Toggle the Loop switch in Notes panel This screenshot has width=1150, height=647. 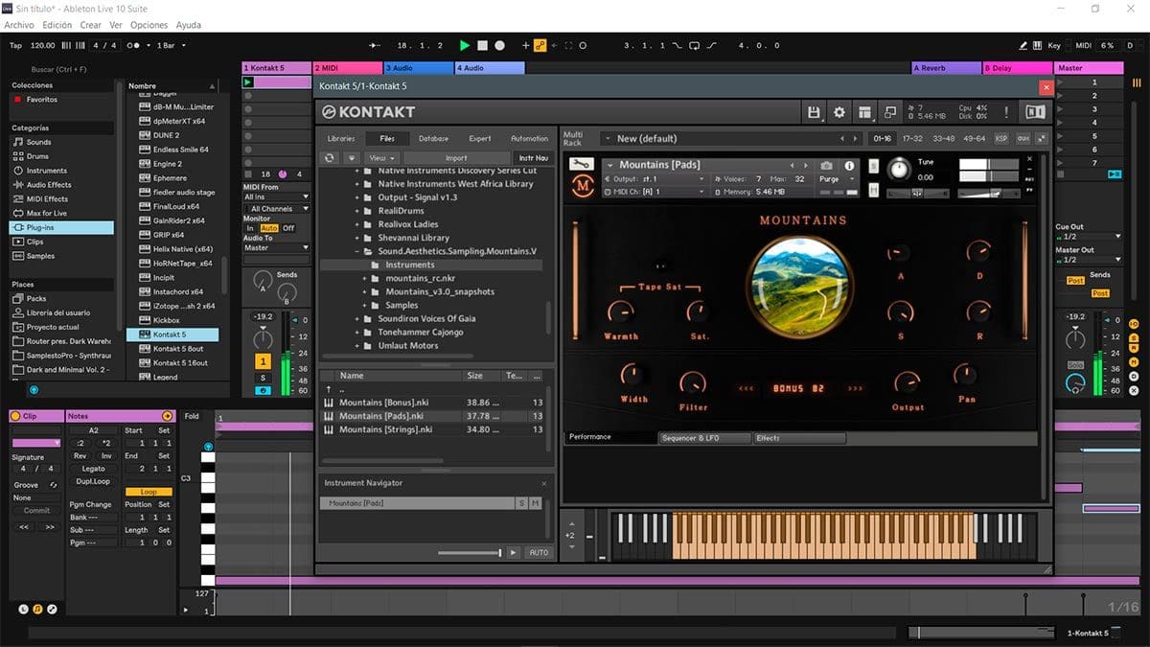point(149,492)
